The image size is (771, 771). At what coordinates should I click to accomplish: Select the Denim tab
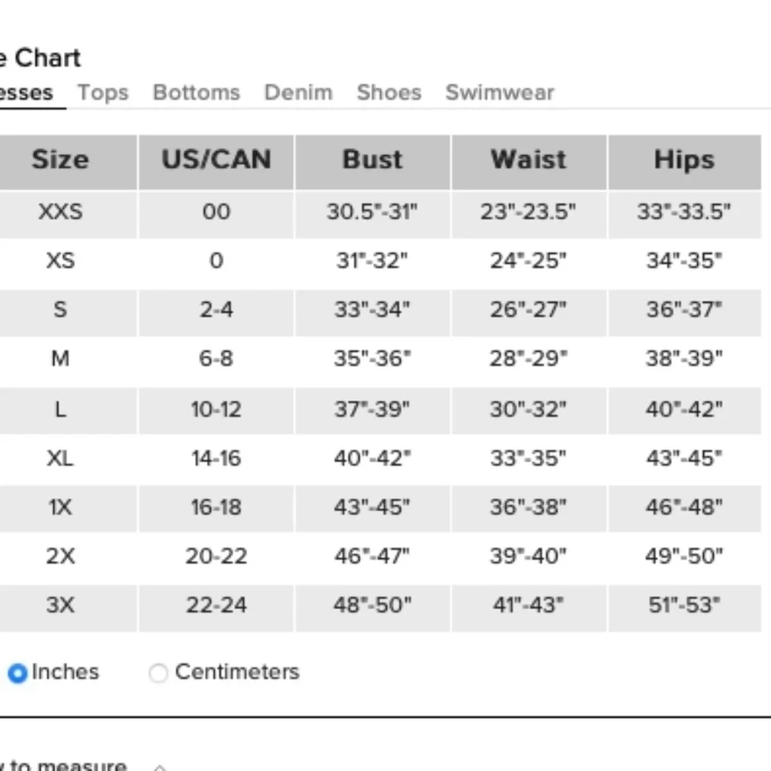point(298,93)
